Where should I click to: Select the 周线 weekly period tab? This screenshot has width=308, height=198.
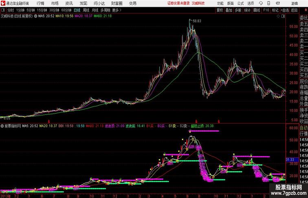coord(86,10)
